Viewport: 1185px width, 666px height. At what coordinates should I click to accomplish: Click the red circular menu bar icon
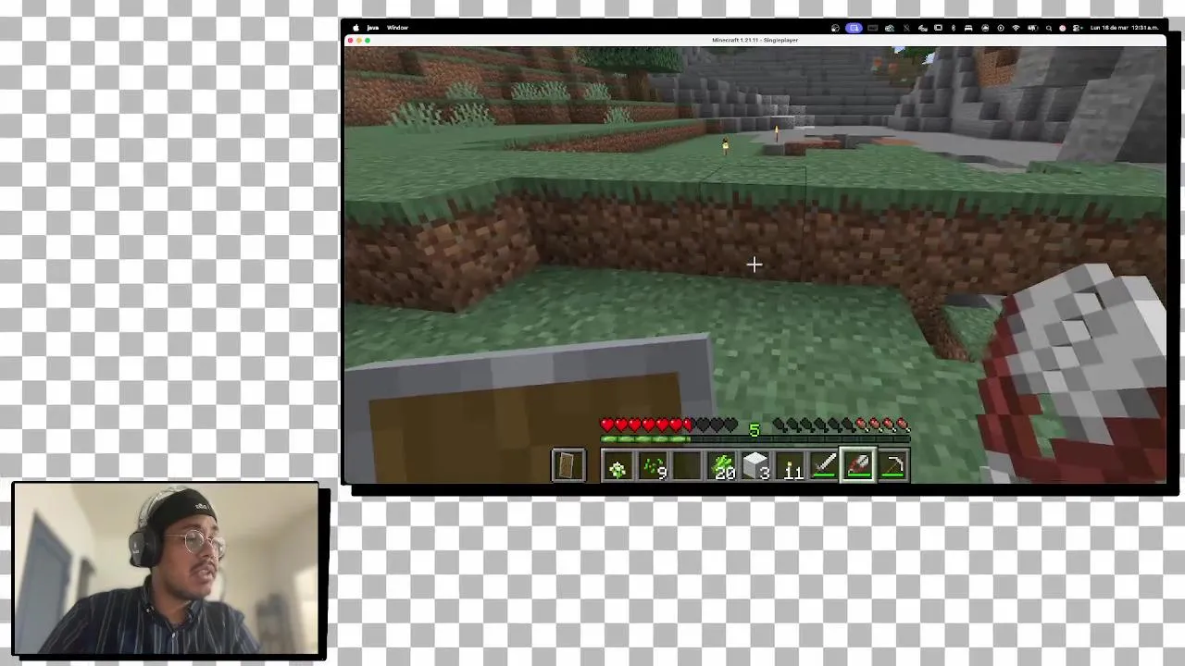(1062, 28)
